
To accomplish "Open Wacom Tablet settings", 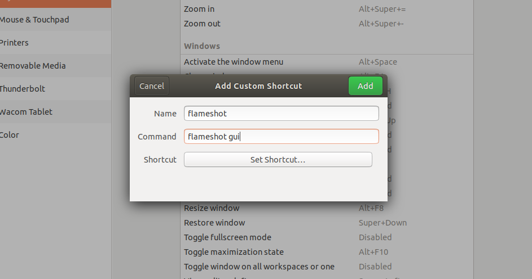I will (55, 111).
